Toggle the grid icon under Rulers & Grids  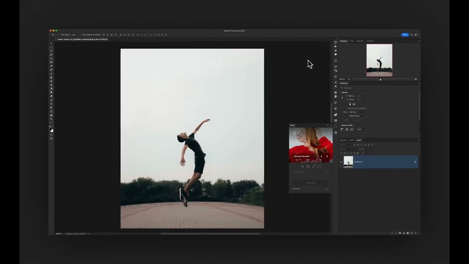(347, 129)
